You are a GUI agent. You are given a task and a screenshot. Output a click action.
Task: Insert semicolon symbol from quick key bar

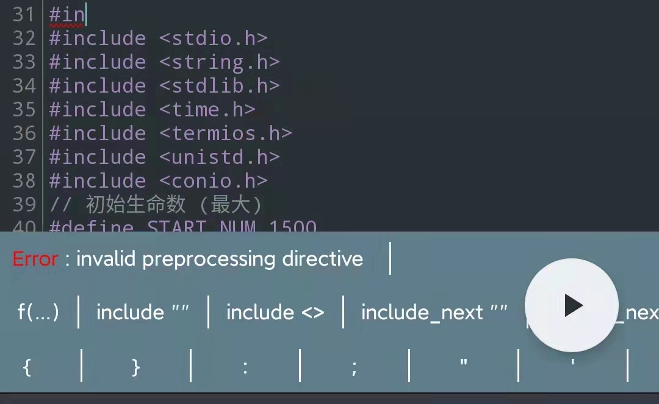(x=355, y=366)
